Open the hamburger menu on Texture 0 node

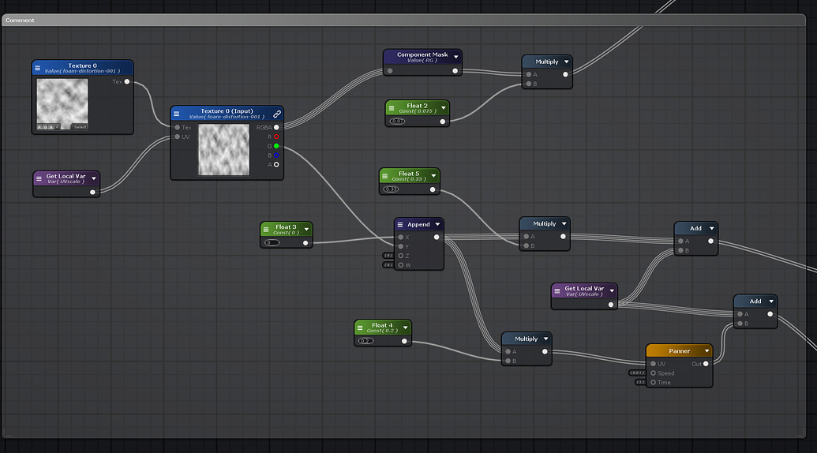(x=37, y=68)
